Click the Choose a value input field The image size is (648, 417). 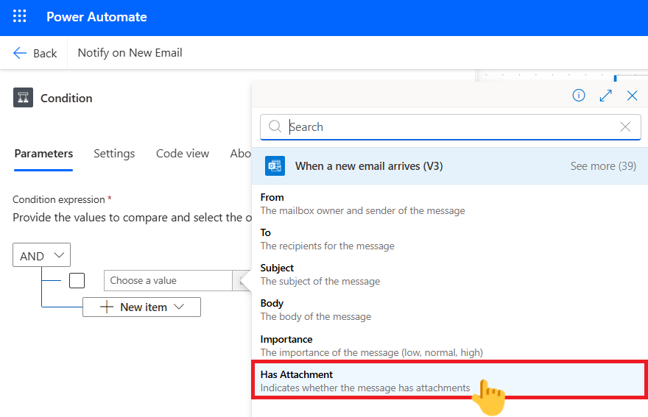[168, 280]
